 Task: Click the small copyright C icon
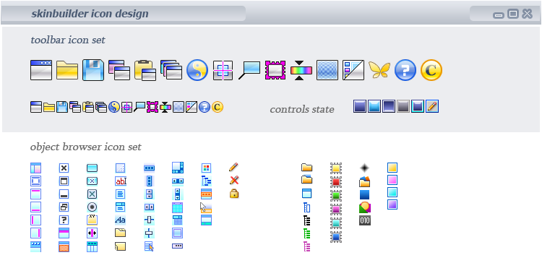pos(217,107)
